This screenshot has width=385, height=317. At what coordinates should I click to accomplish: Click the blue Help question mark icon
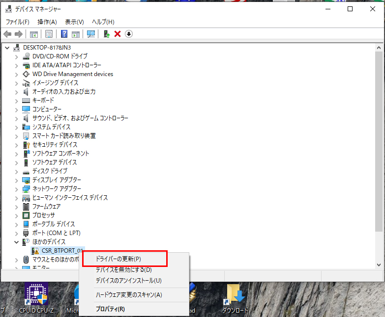click(64, 34)
